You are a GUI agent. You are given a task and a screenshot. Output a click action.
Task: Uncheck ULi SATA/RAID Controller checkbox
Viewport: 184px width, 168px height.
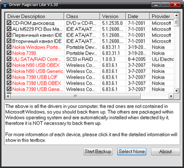coord(9,59)
